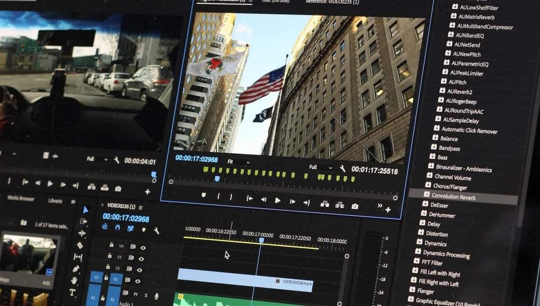Toggle nest-or-individual-clips insert mode in timeline
The width and height of the screenshot is (540, 306).
(105, 227)
